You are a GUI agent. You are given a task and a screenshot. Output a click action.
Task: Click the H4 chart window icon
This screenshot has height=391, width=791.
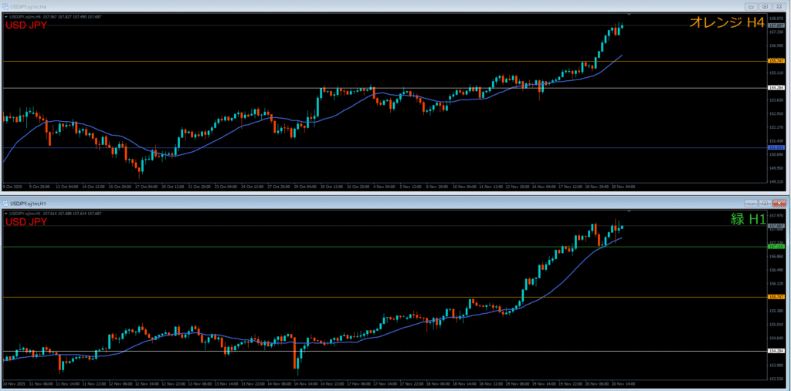coord(6,5)
